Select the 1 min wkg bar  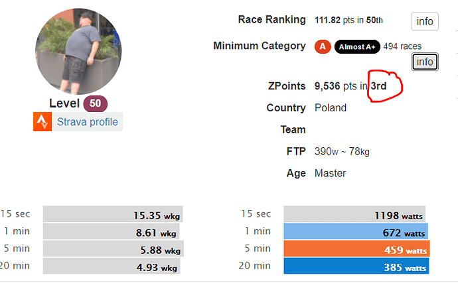[x=111, y=231]
